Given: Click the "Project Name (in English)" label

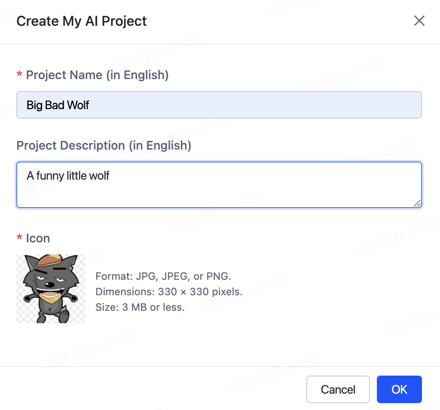Looking at the screenshot, I should 97,75.
